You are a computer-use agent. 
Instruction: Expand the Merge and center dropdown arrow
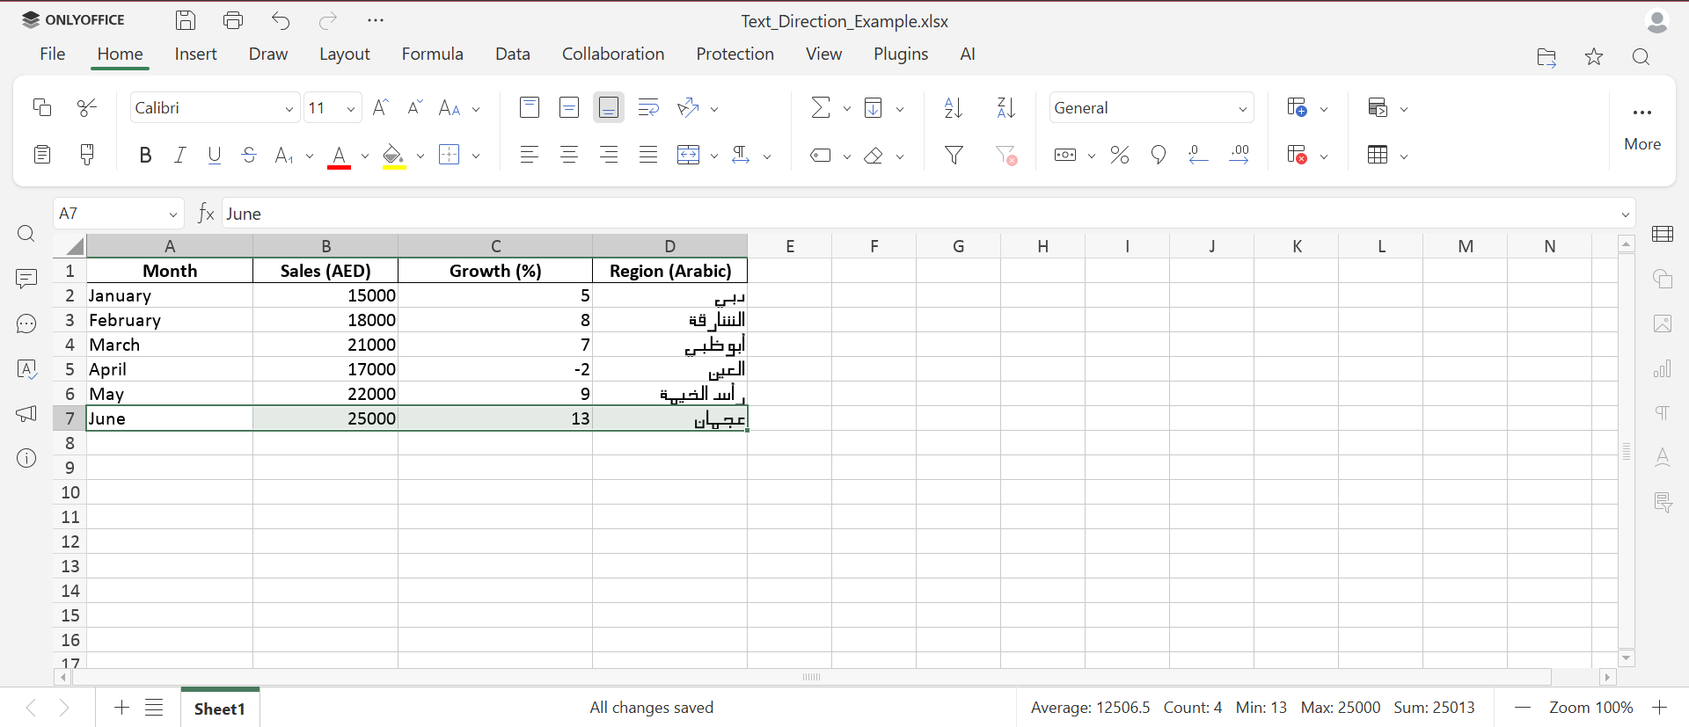714,156
